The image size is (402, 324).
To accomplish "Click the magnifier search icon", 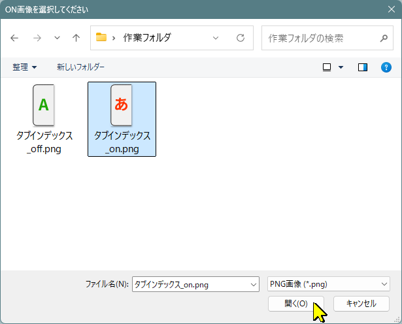I will (x=384, y=38).
